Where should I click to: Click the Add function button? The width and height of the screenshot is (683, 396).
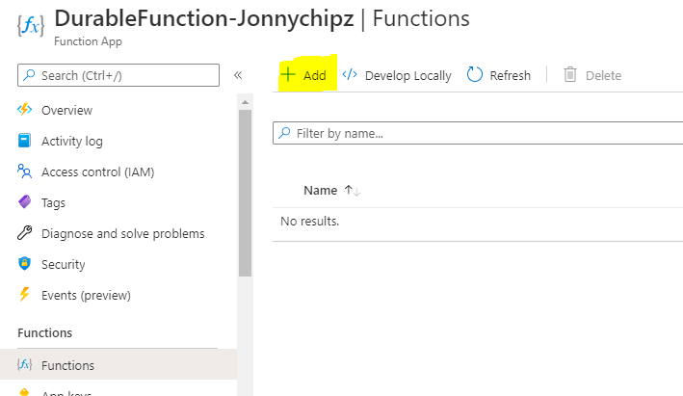[x=304, y=75]
